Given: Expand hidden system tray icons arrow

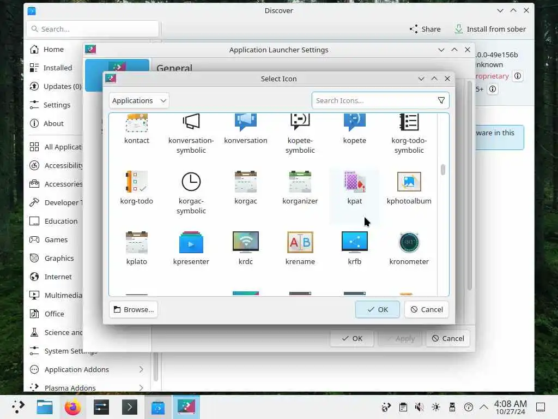Looking at the screenshot, I should tap(484, 407).
